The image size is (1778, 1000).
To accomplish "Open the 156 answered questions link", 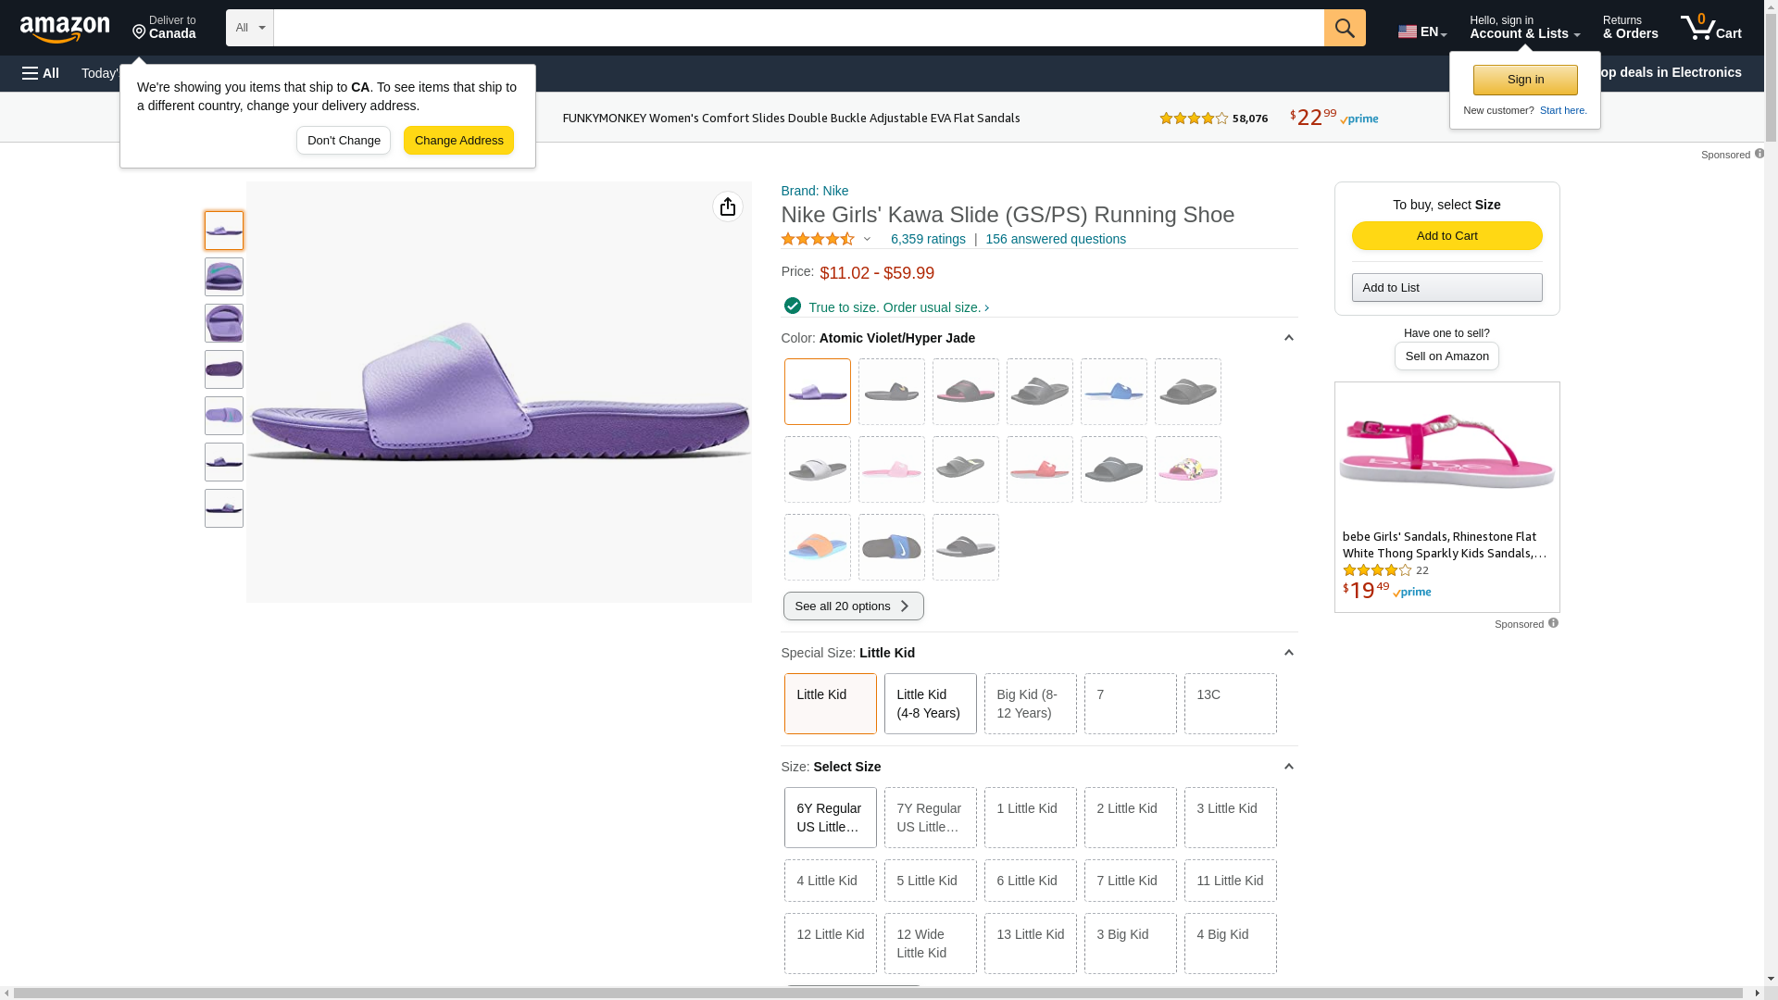I will (x=1056, y=239).
